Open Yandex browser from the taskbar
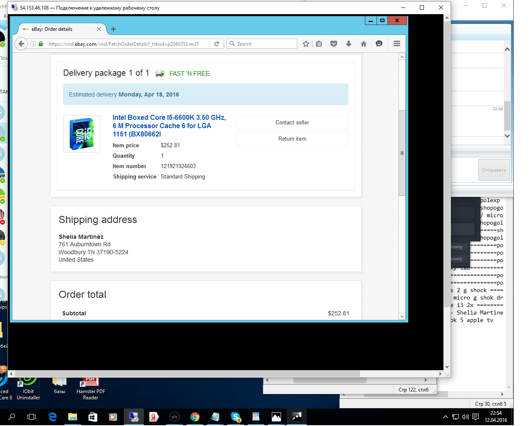532x426 pixels. (x=154, y=417)
